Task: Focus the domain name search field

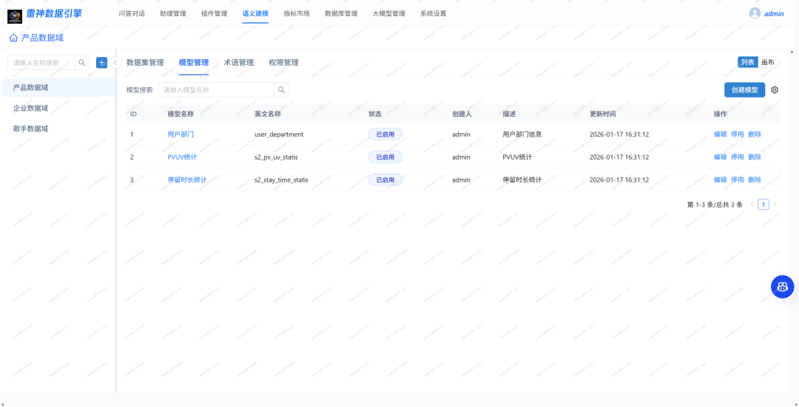Action: (41, 63)
